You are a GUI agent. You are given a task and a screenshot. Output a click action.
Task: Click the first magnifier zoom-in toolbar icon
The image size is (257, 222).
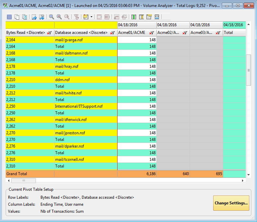[52, 17]
